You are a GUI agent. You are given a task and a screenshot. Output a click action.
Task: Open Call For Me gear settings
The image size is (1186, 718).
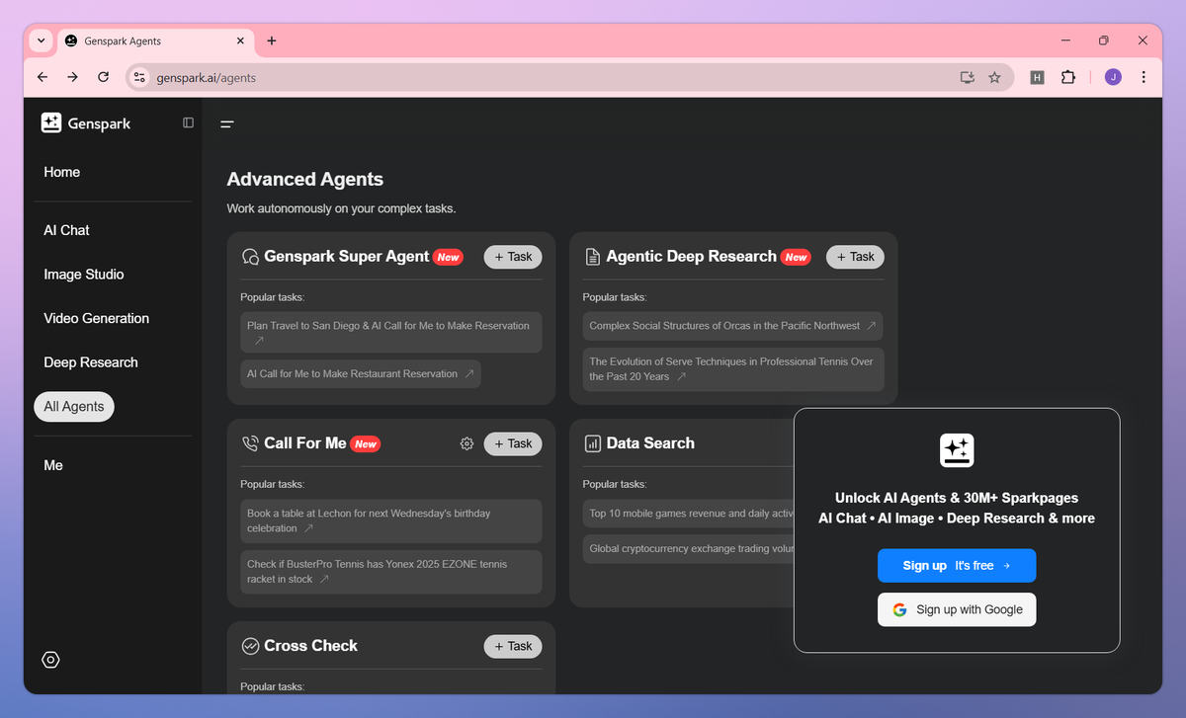click(x=466, y=443)
